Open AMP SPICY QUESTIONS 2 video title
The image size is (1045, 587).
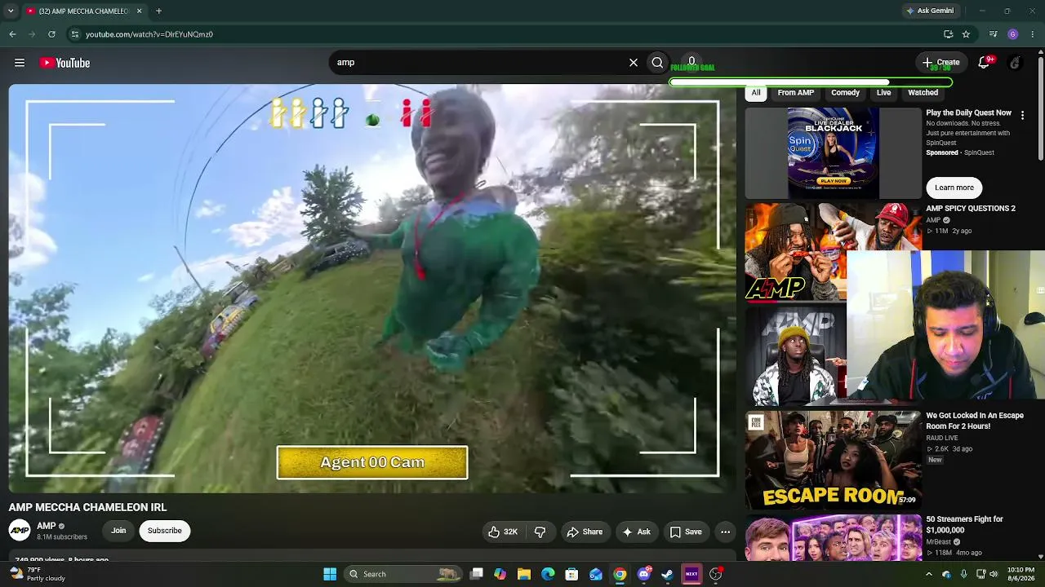coord(971,209)
